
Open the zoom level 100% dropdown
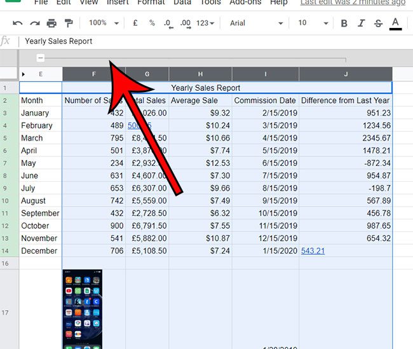104,24
